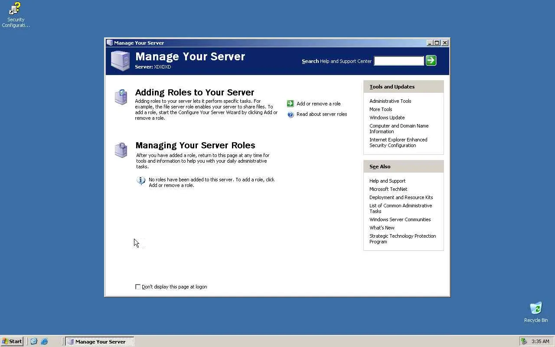Click the Start button
Image resolution: width=555 pixels, height=347 pixels.
(12, 341)
